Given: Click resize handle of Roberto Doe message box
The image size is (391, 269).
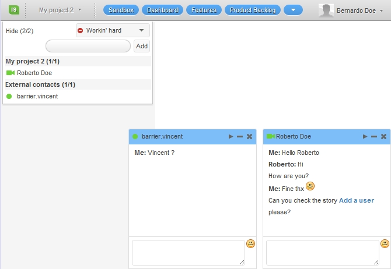Looking at the screenshot, I should coord(376,262).
